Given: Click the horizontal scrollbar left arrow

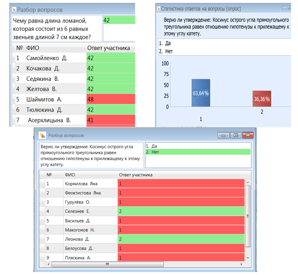Looking at the screenshot, I should (48, 264).
